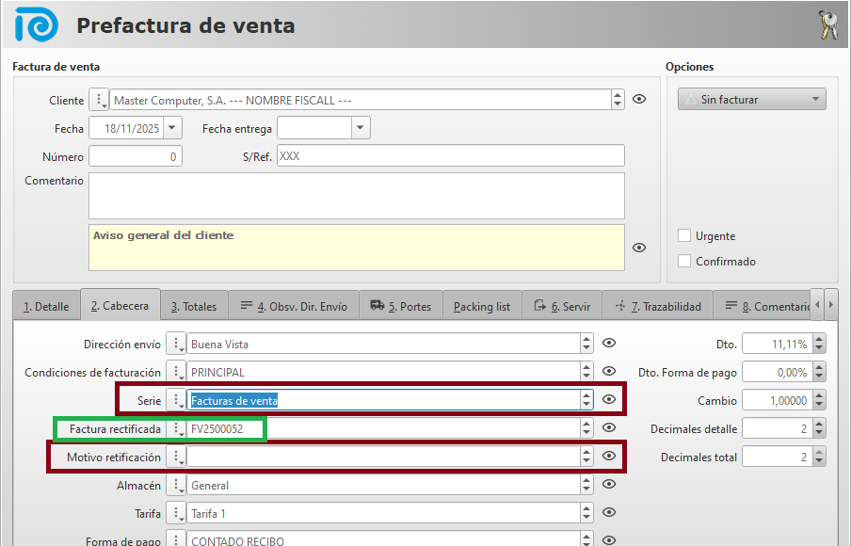Click the keys icon in the title bar
Image resolution: width=851 pixels, height=546 pixels.
[x=827, y=25]
